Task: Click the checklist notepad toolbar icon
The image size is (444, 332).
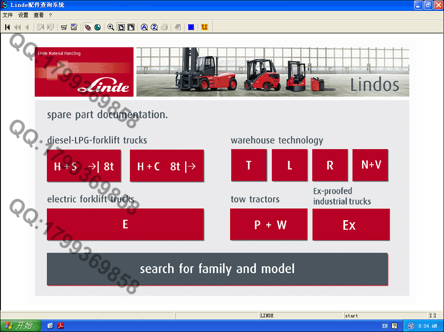Action: coord(74,27)
